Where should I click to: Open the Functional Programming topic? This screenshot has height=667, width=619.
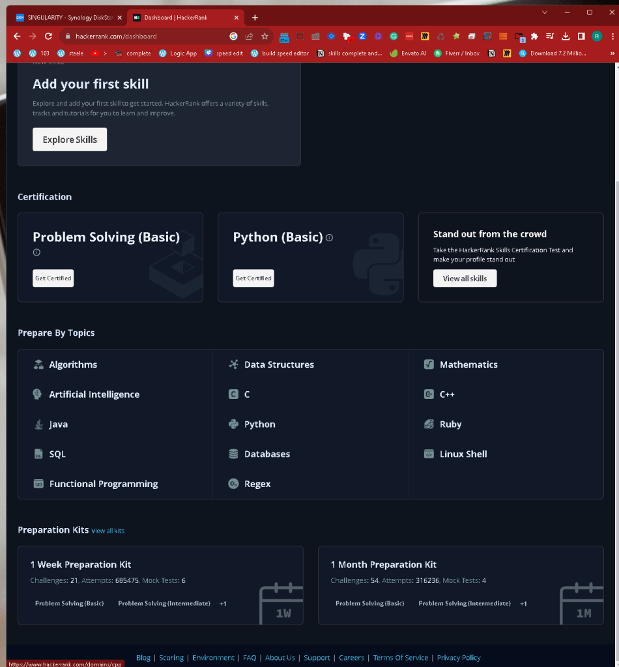pos(104,484)
